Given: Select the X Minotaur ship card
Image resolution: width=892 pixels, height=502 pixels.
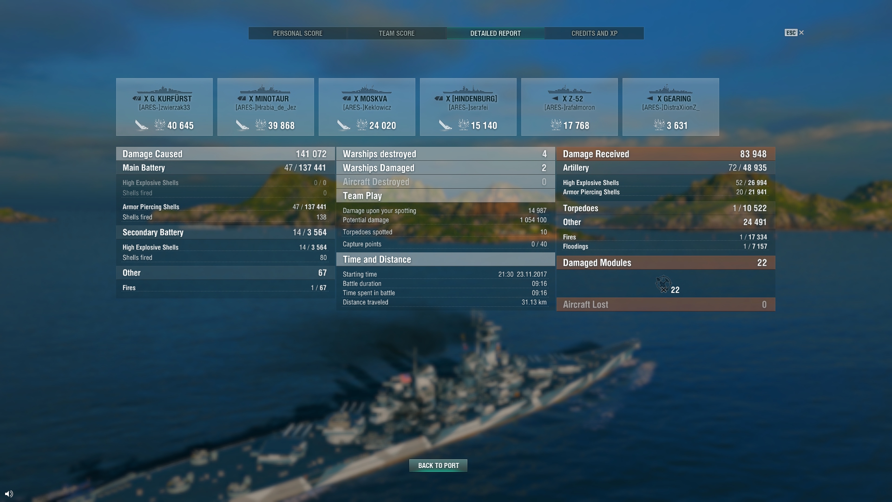Looking at the screenshot, I should click(266, 107).
